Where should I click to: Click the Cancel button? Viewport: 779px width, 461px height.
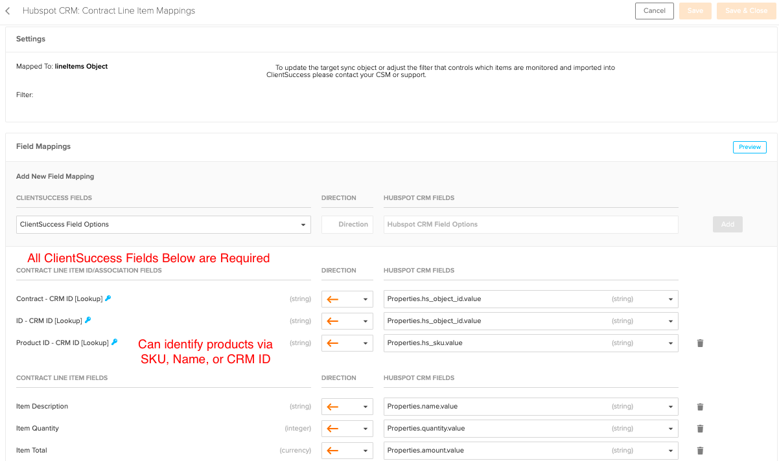coord(655,11)
